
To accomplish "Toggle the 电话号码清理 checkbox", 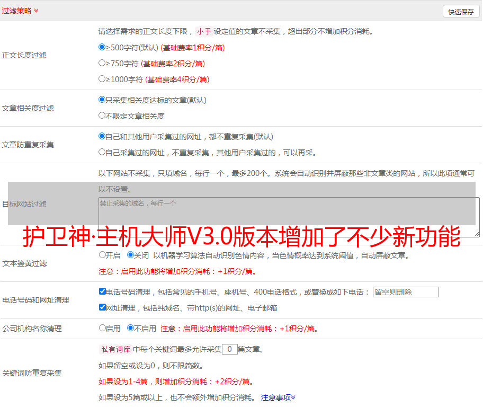I will [x=102, y=291].
